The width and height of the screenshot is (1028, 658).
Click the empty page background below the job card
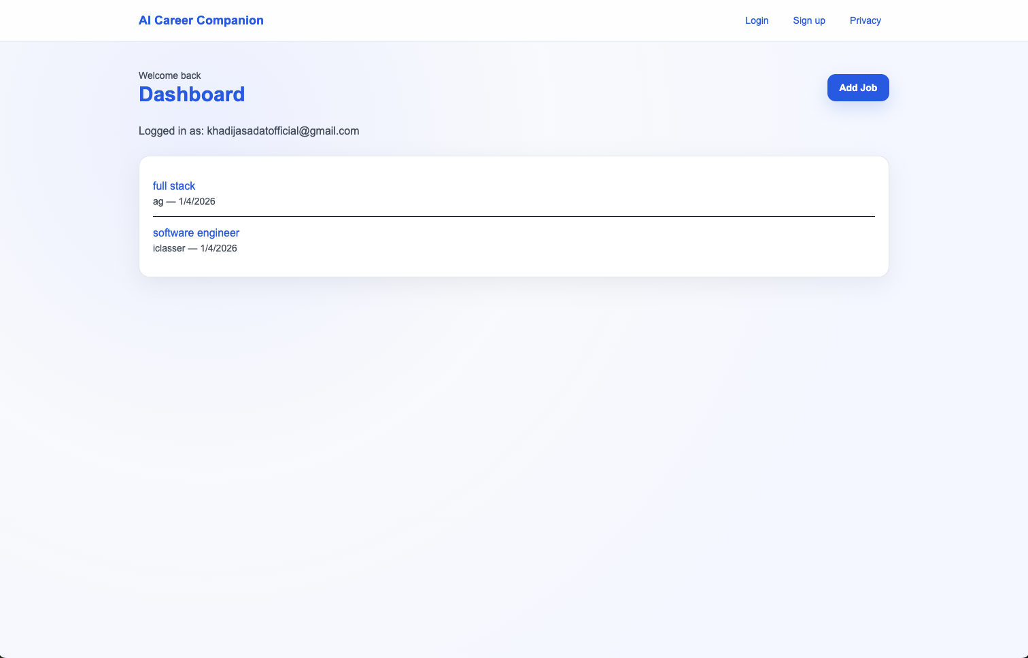click(513, 442)
